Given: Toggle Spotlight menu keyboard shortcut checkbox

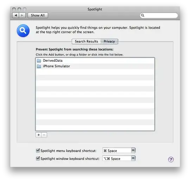Looking at the screenshot, I should (38, 151).
